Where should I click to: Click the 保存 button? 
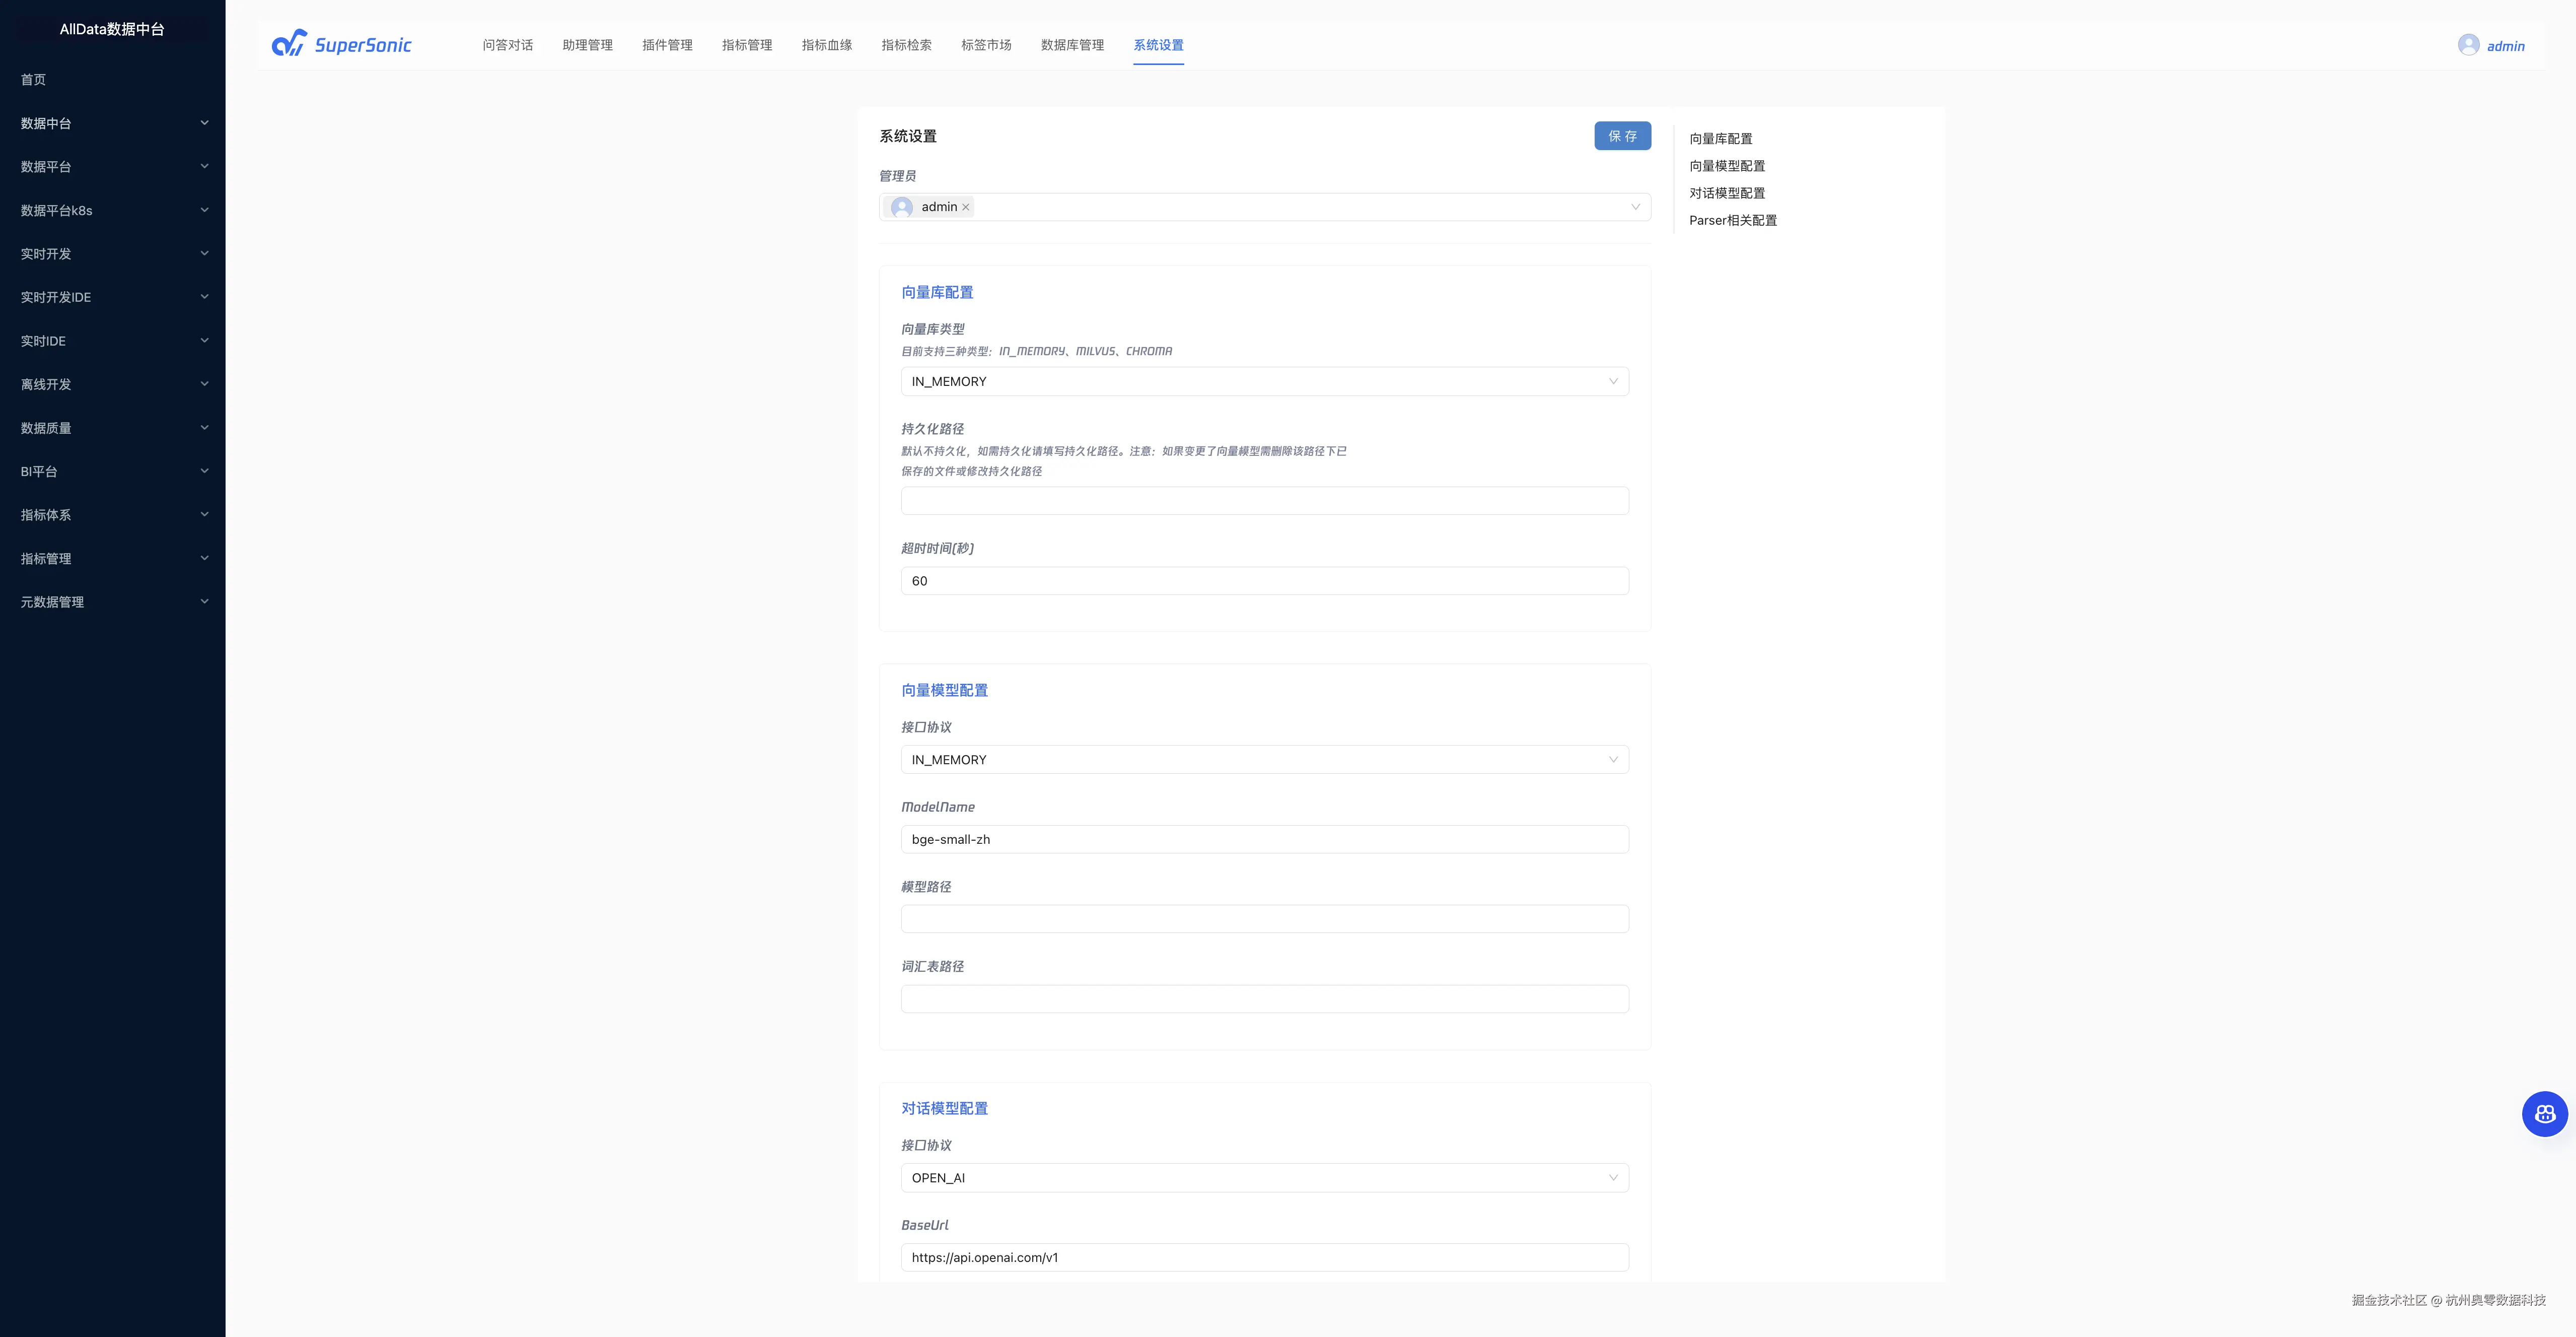1622,136
